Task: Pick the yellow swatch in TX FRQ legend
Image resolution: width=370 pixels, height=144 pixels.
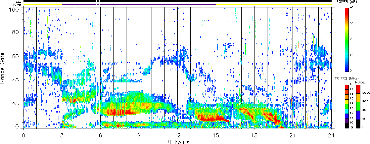Action: (x=347, y=102)
